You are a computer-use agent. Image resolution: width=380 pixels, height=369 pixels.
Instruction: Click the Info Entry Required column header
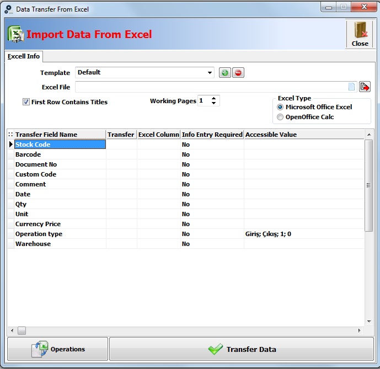tap(212, 135)
